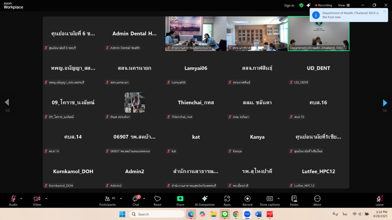Select the สสจ.นครนายก participant tile

(135, 68)
